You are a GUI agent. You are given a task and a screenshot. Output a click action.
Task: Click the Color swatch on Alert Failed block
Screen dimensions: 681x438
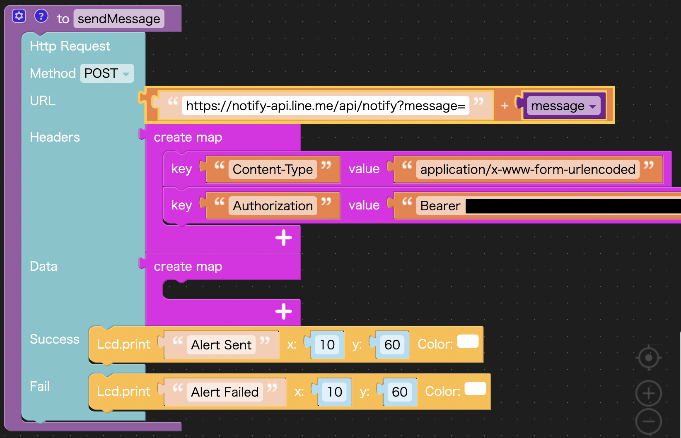[475, 389]
